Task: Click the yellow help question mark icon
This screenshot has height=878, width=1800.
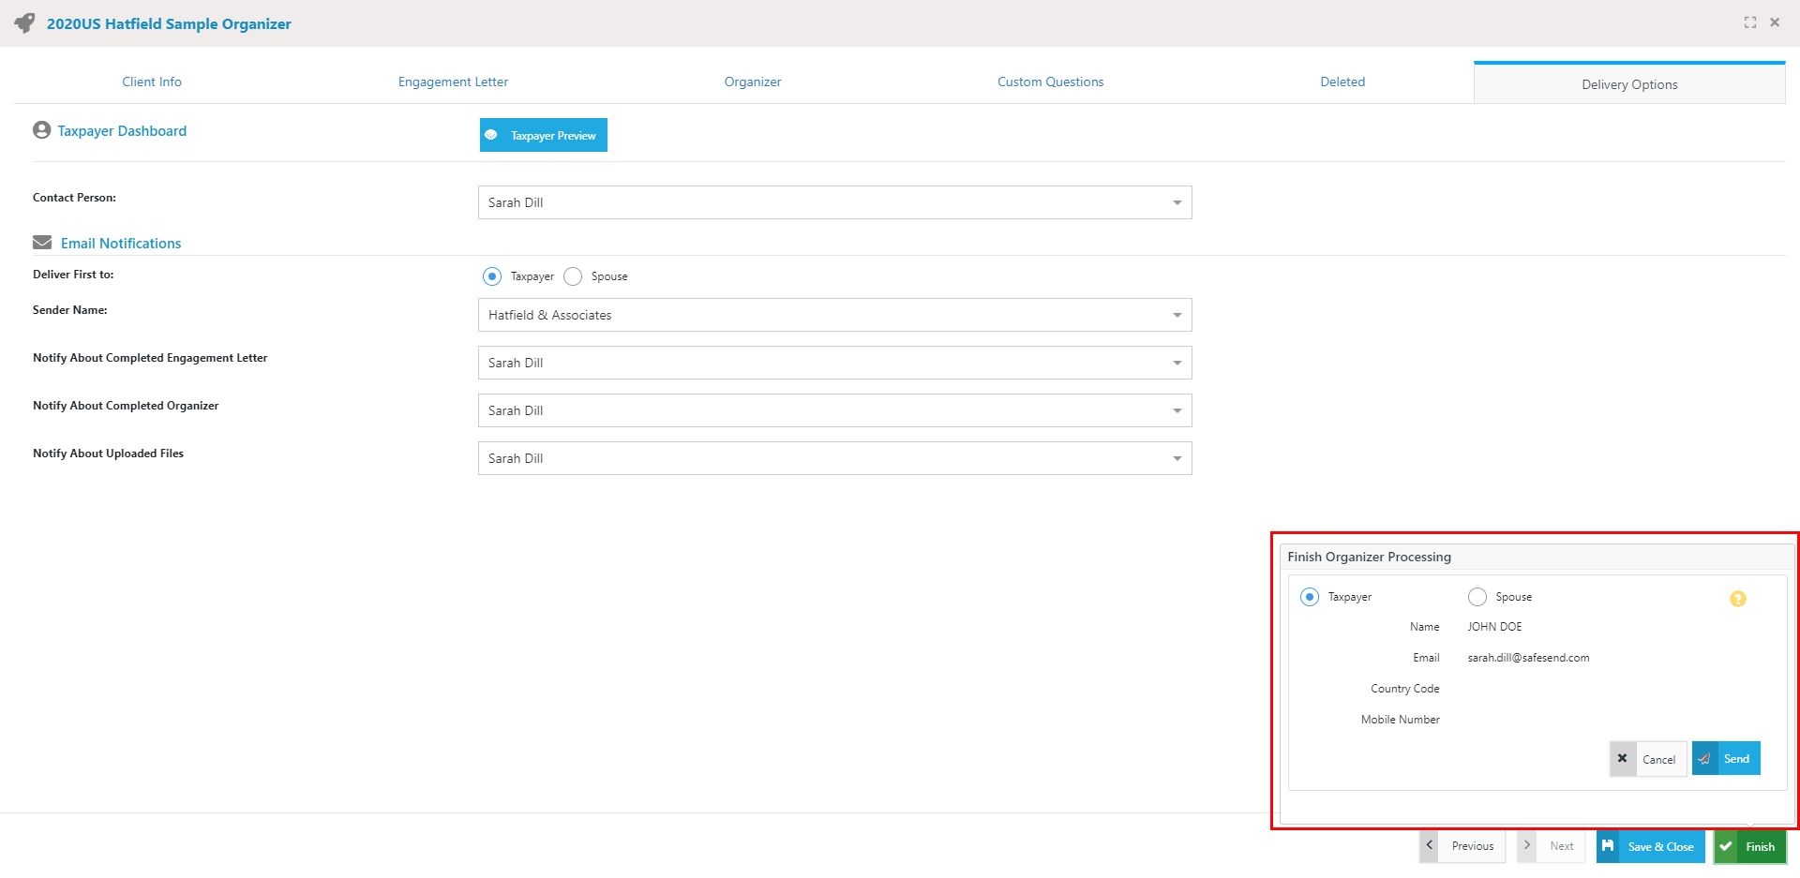Action: pos(1737,599)
